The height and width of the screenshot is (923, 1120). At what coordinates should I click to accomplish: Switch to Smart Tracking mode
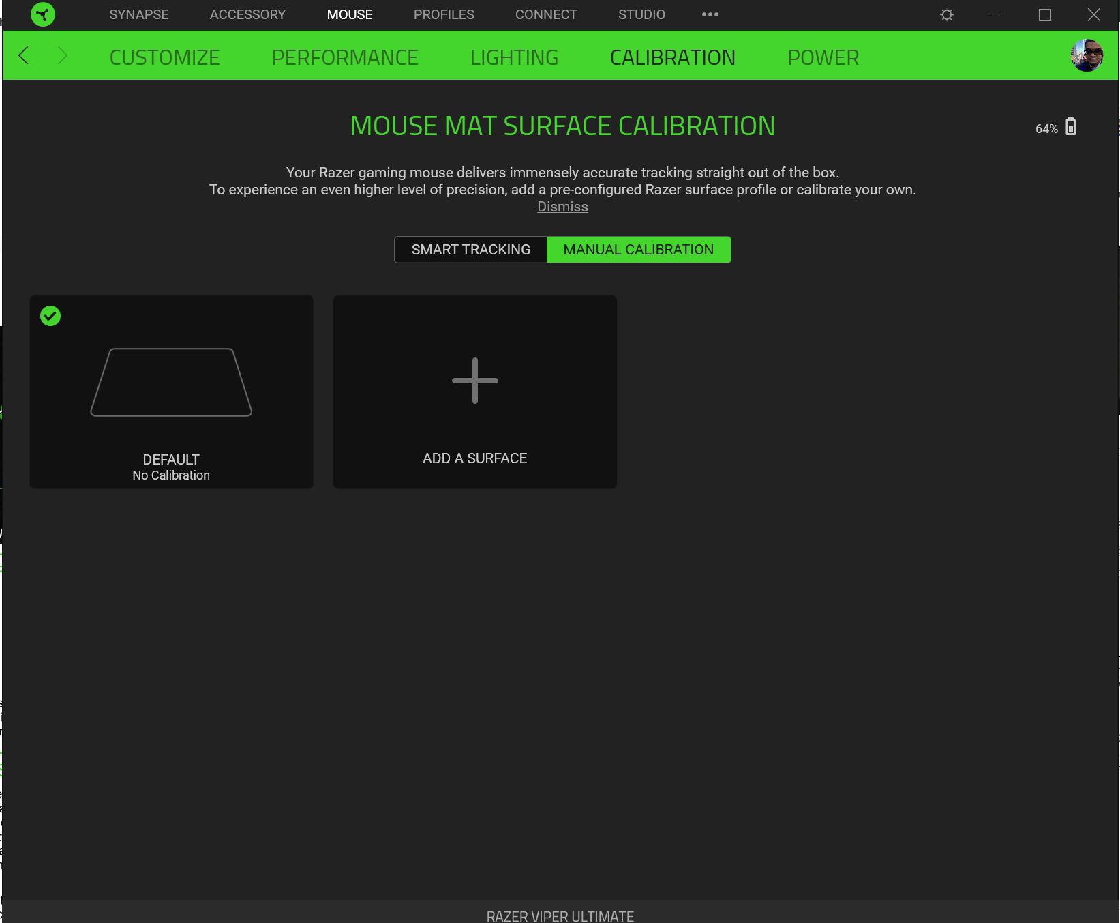click(x=471, y=250)
